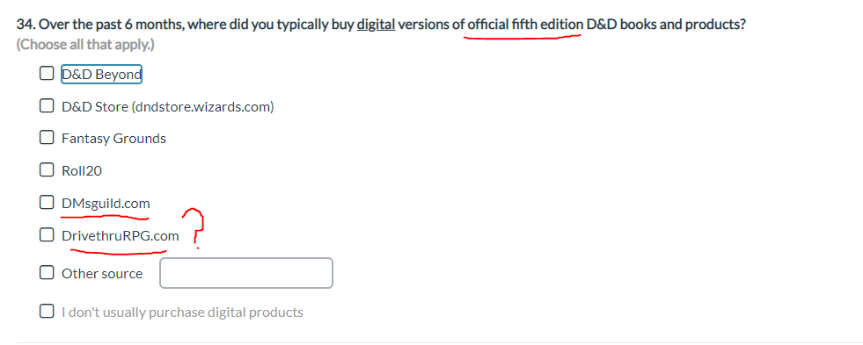Check the Other source checkbox
Image resolution: width=863 pixels, height=345 pixels.
pyautogui.click(x=47, y=272)
